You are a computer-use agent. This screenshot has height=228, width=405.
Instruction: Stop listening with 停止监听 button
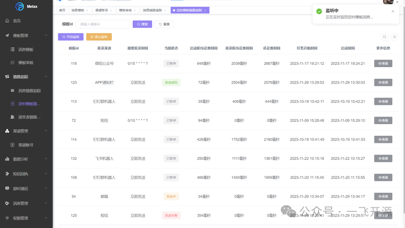tap(99, 37)
